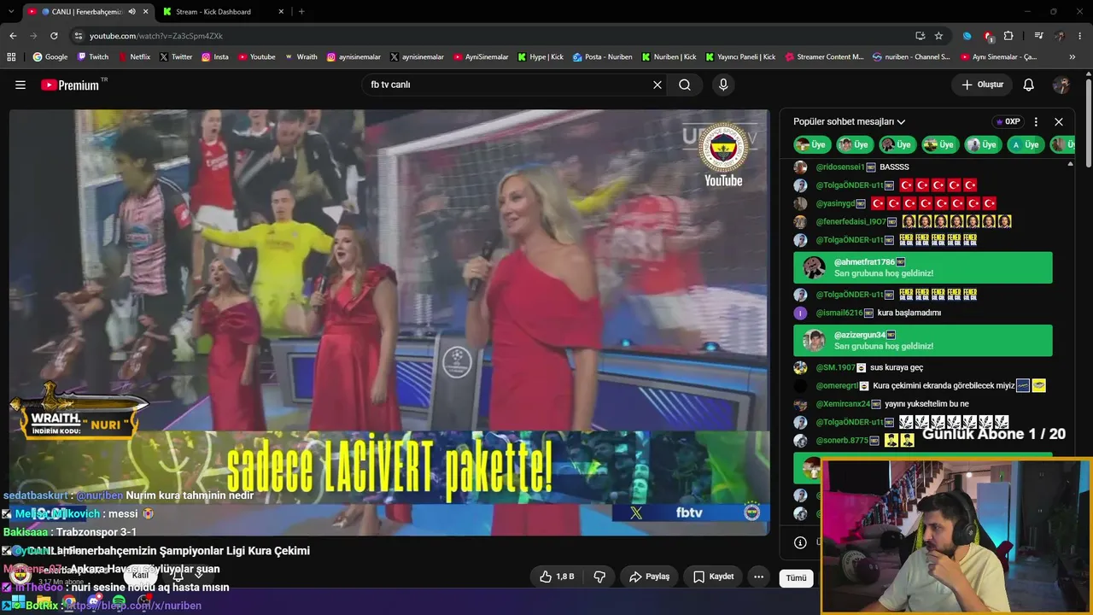Viewport: 1093px width, 615px height.
Task: Open @SM.1907 chat username
Action: pyautogui.click(x=835, y=368)
